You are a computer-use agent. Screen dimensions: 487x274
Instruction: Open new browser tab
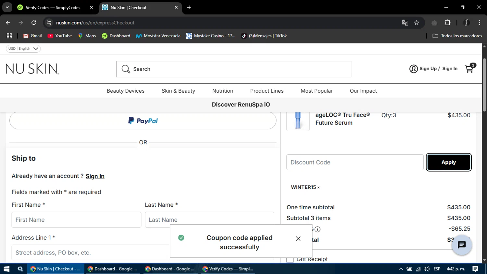(189, 7)
